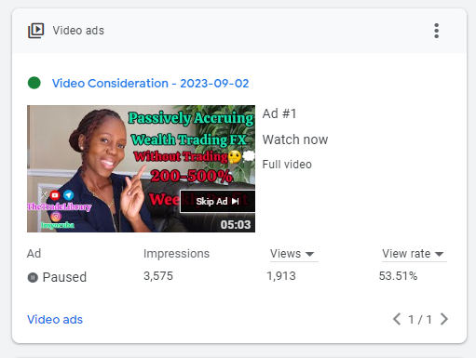
Task: Click the Video ads card icon
Action: (x=36, y=31)
